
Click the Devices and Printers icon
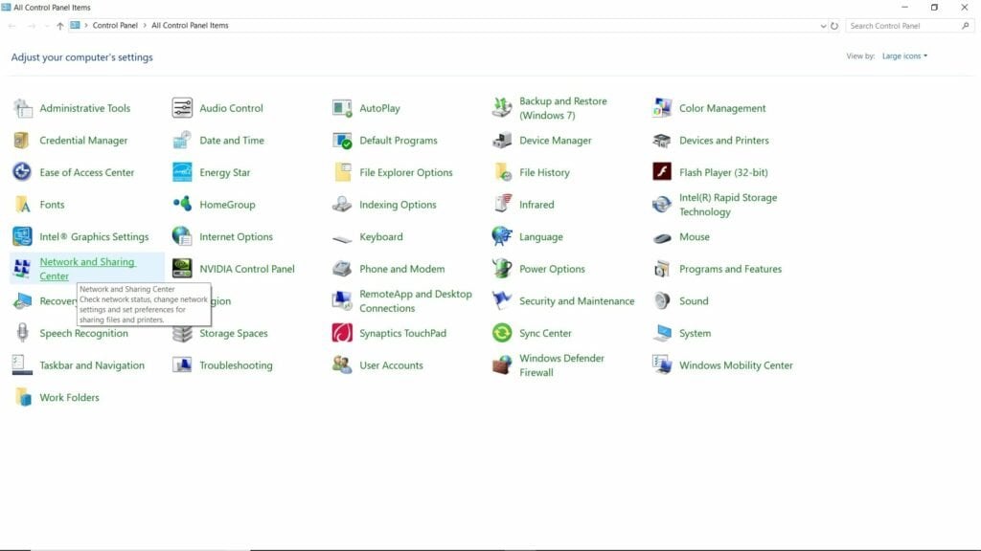(x=662, y=140)
